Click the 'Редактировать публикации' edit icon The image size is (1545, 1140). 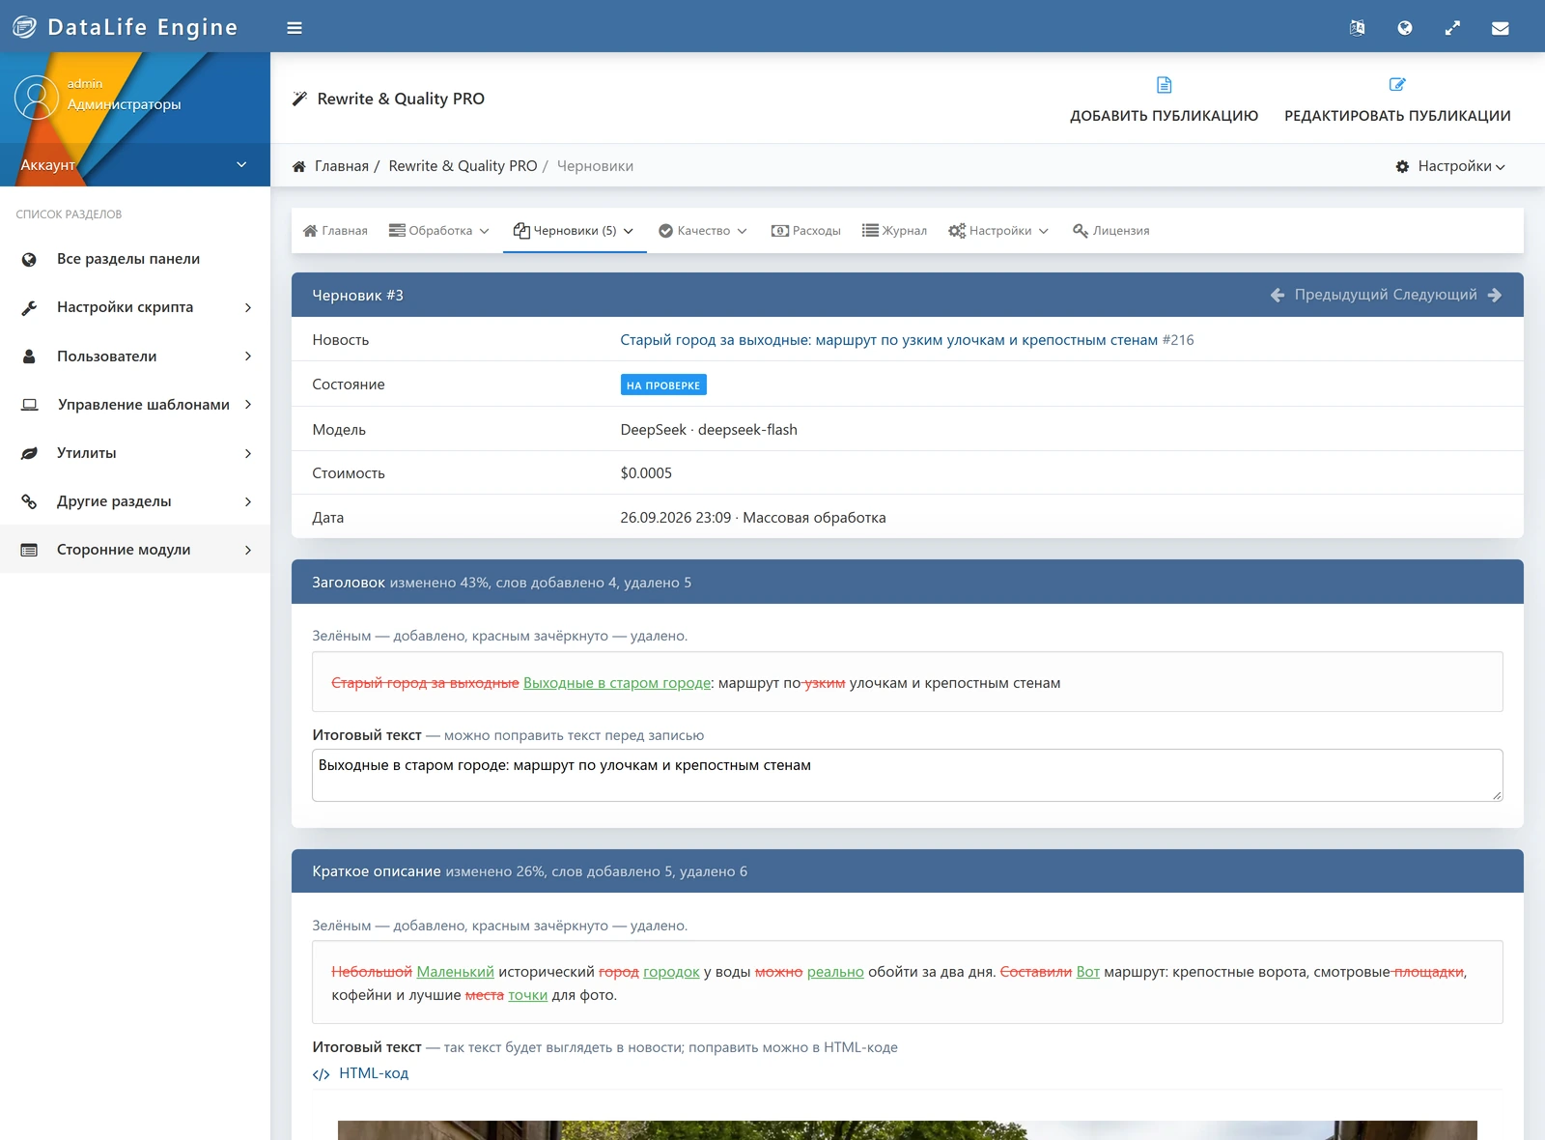click(x=1397, y=85)
